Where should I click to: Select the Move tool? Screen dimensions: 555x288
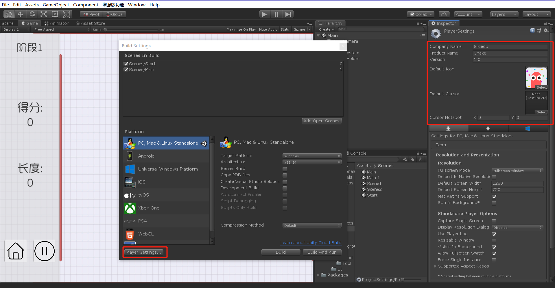(x=20, y=14)
